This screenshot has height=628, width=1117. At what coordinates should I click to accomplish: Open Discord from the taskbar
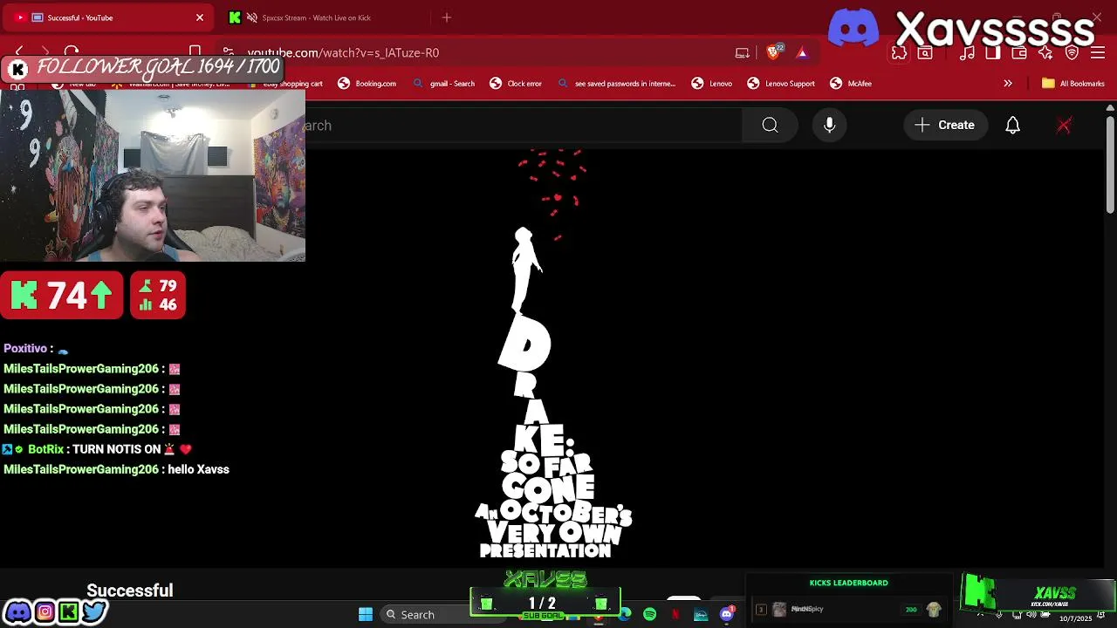[727, 615]
